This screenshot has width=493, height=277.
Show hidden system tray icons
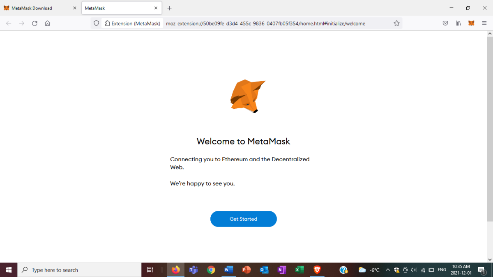[x=387, y=270]
